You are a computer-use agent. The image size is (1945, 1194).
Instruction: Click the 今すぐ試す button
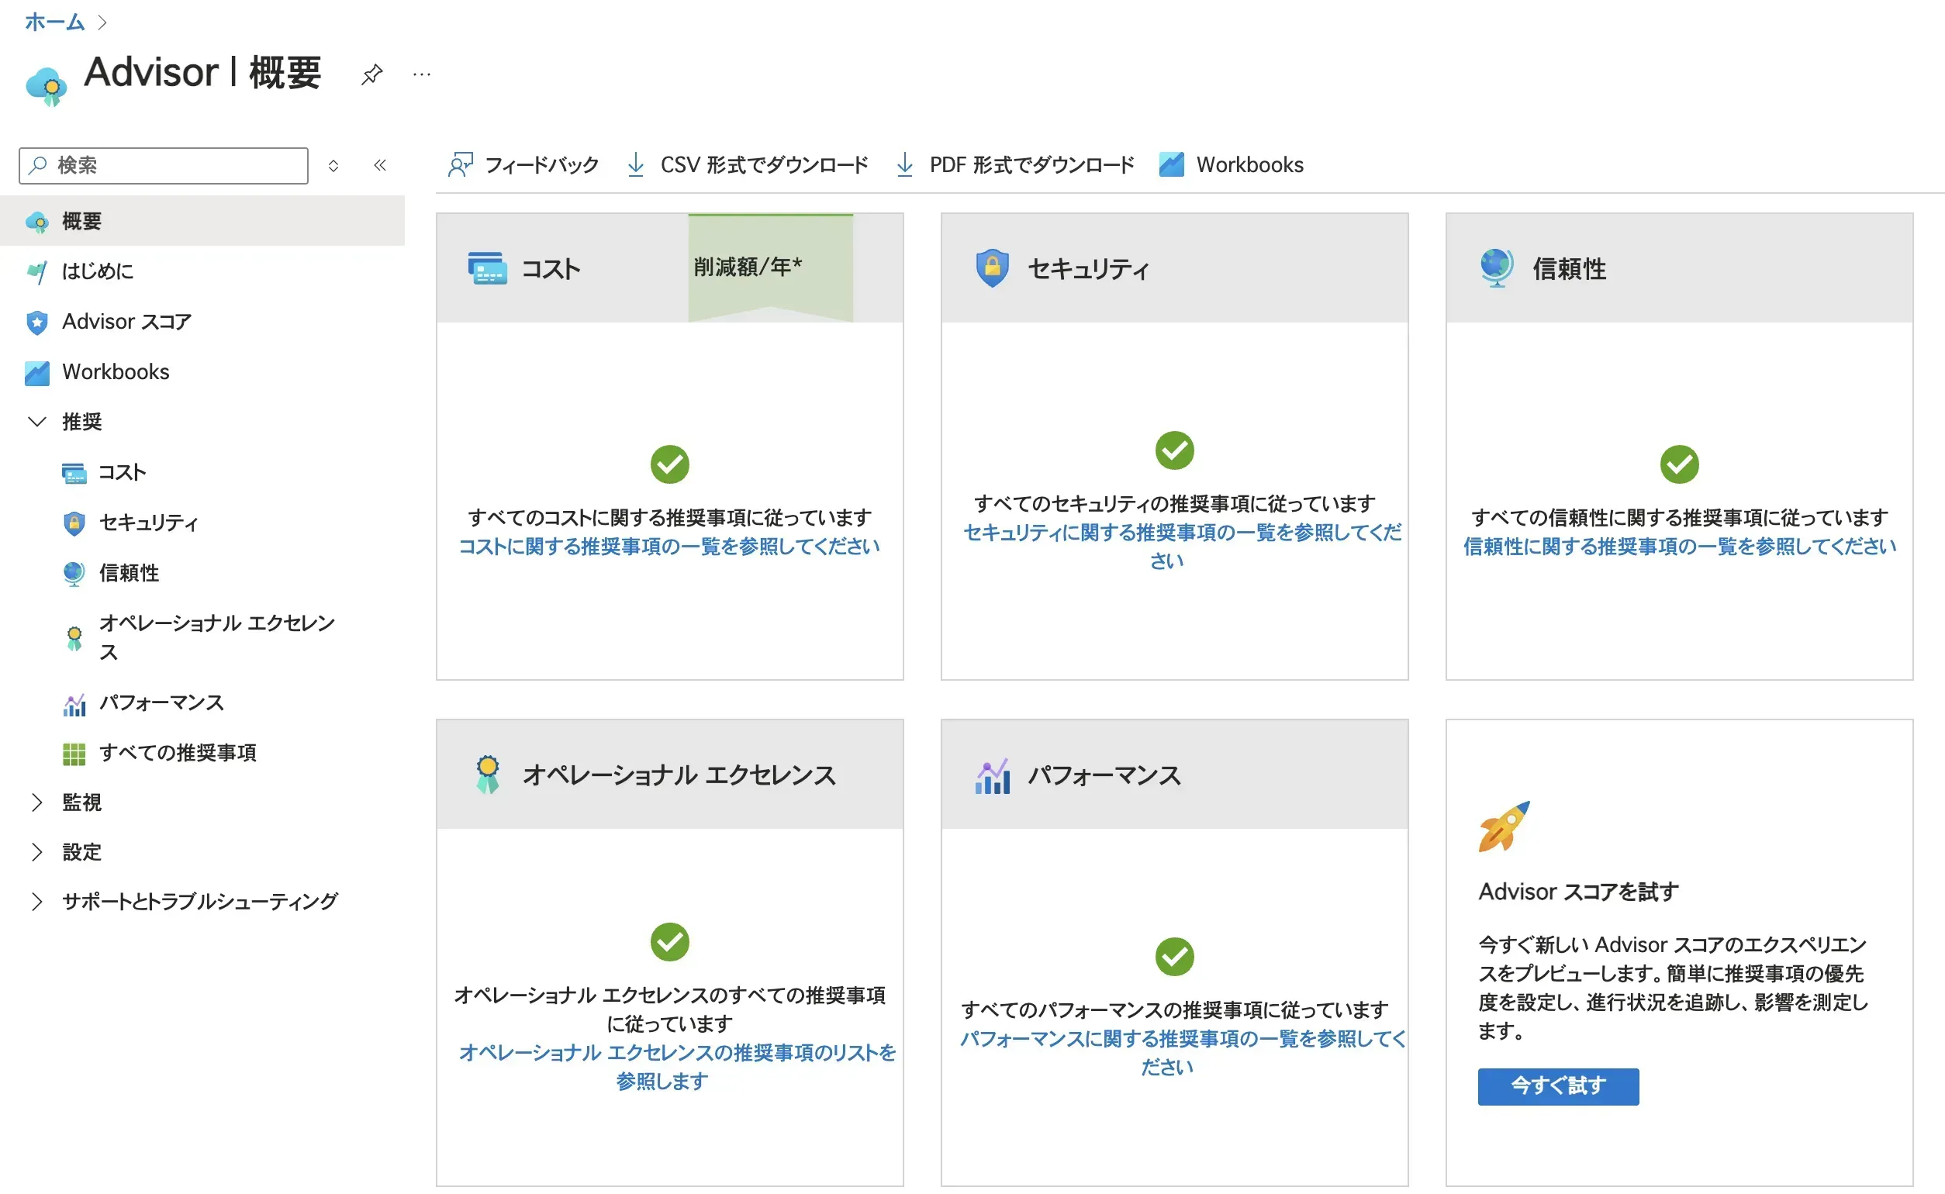(x=1557, y=1085)
